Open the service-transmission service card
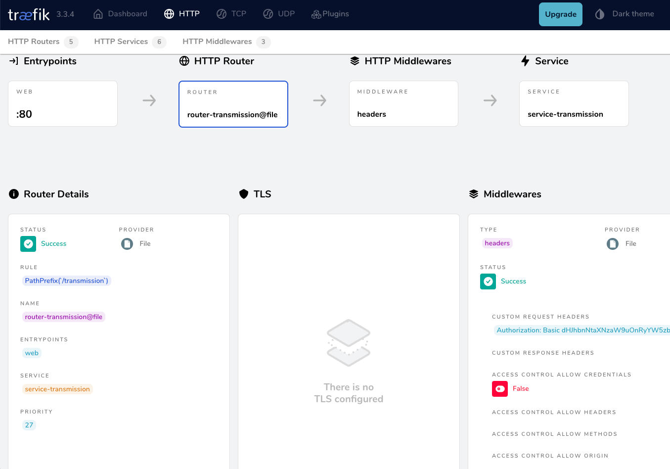Viewport: 670px width, 469px height. click(x=574, y=104)
